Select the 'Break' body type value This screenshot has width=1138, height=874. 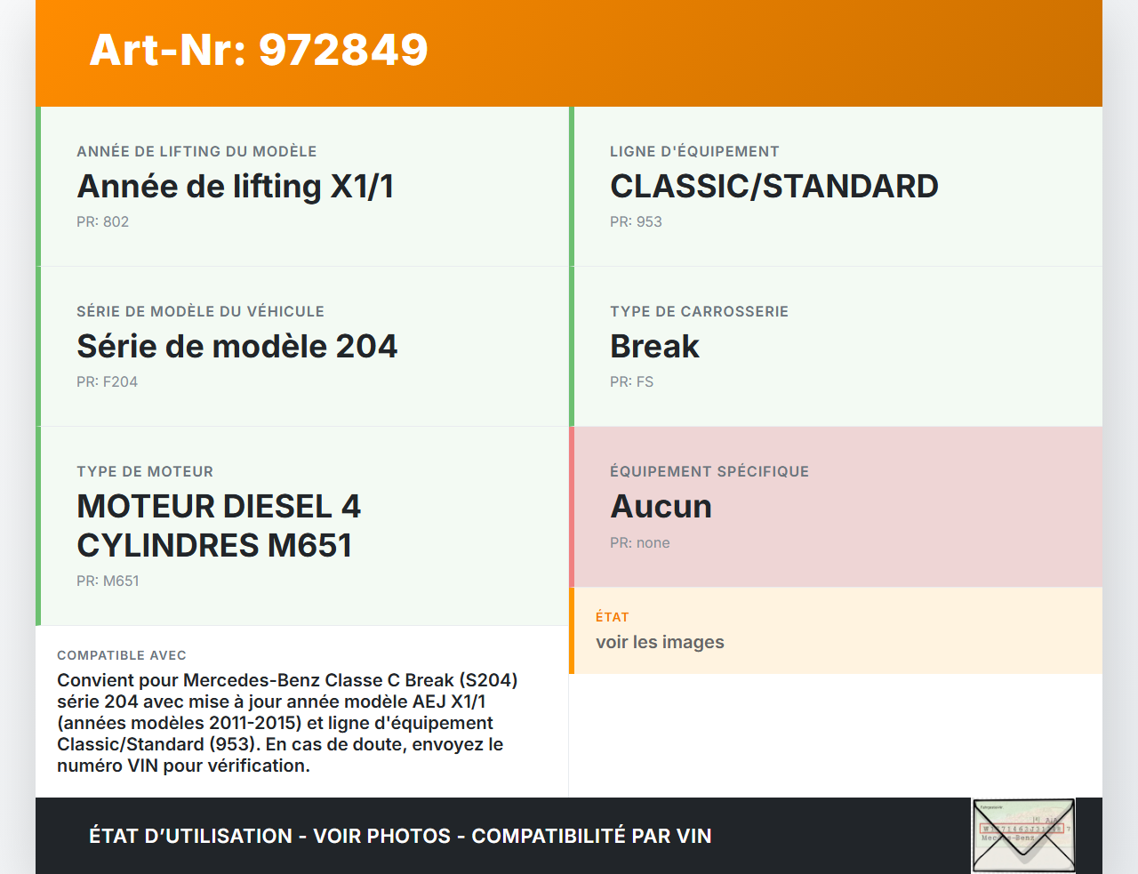(654, 347)
